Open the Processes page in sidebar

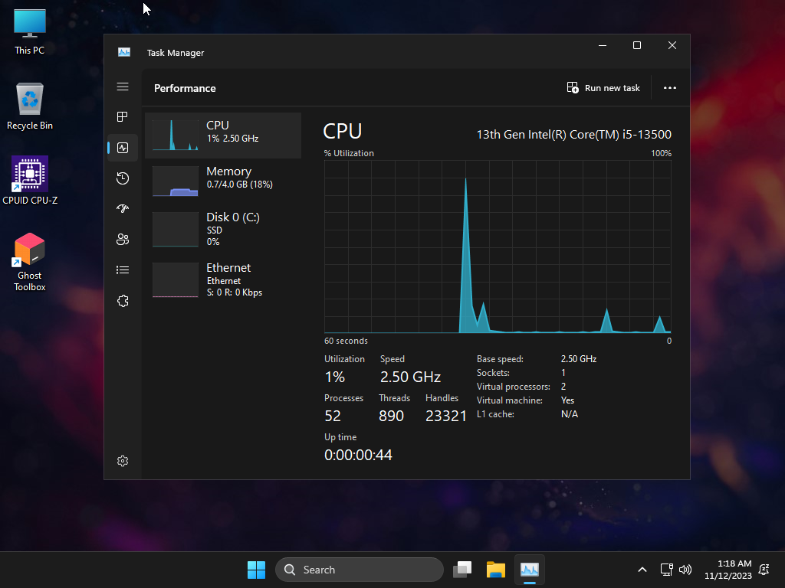pyautogui.click(x=123, y=117)
